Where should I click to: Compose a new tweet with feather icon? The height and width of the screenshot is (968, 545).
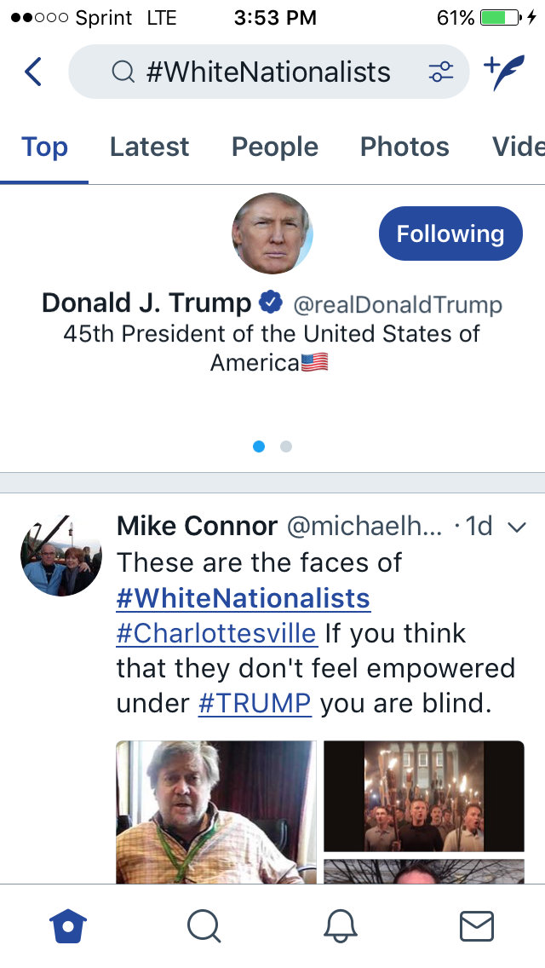pos(503,72)
